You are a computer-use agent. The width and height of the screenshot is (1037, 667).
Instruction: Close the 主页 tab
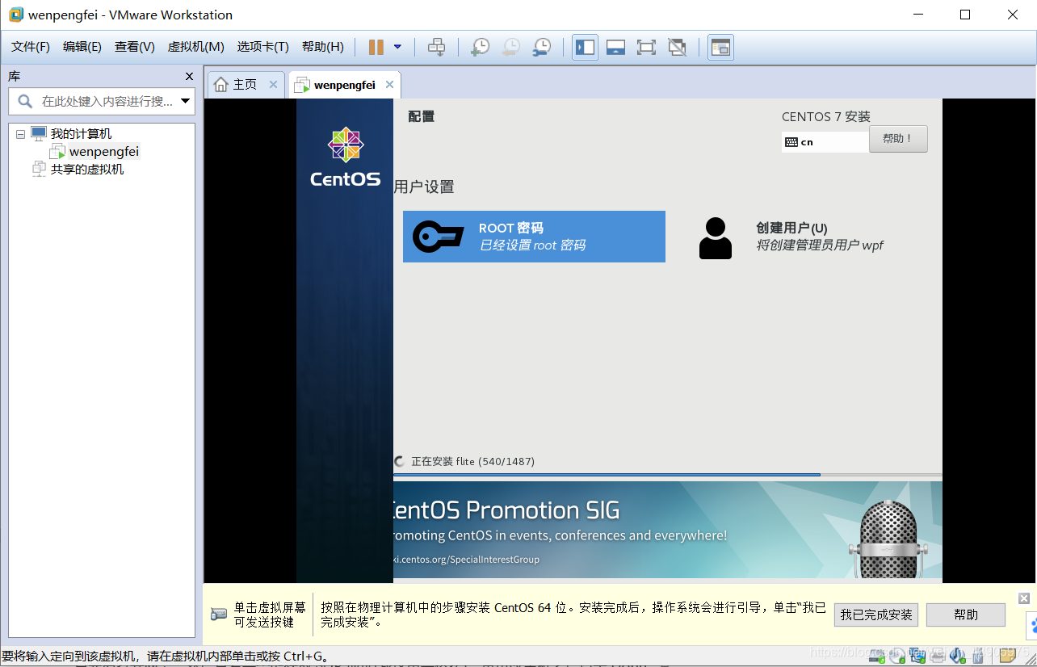click(x=273, y=85)
